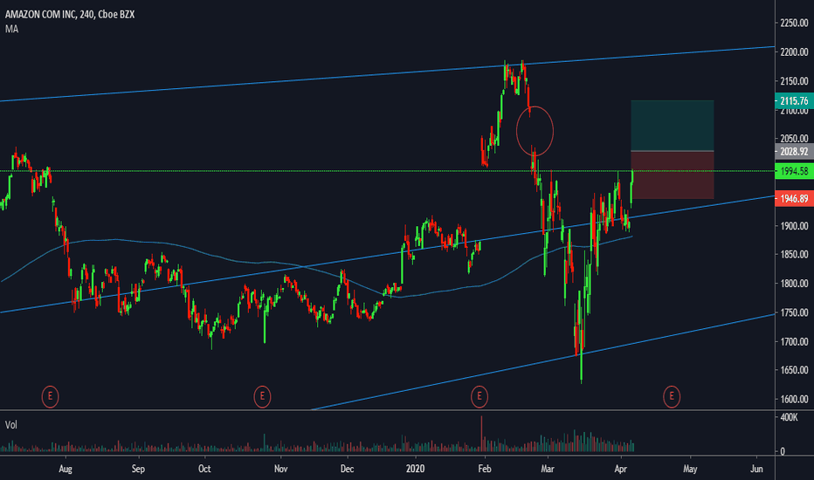Select the red circle drawing on chart
814x480 pixels.
535,131
